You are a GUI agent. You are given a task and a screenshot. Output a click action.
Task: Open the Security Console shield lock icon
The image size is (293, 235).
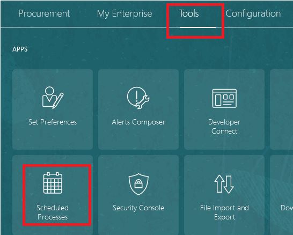[x=138, y=184]
